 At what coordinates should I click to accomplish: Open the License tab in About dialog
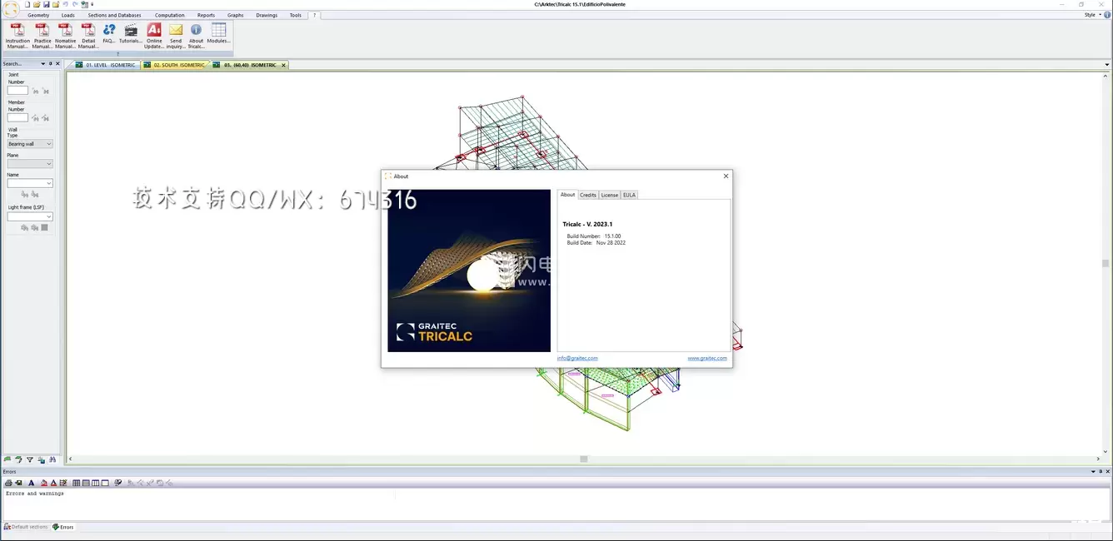click(x=610, y=195)
